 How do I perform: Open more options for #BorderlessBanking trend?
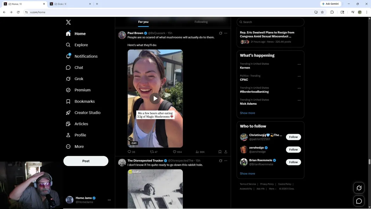point(299,88)
